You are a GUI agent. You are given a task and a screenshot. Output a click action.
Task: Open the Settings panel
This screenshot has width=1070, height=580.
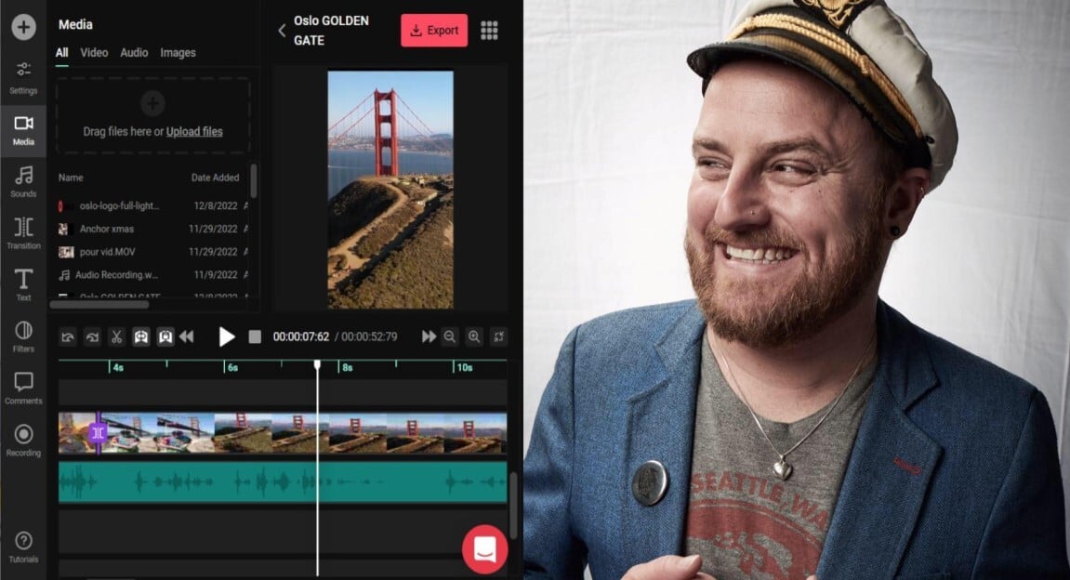point(23,76)
